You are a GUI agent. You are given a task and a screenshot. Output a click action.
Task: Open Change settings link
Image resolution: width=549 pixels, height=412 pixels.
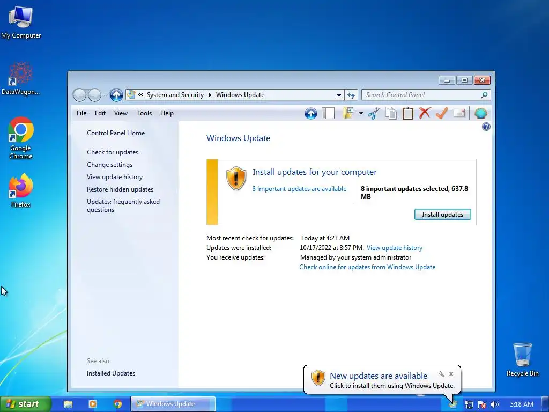point(109,165)
